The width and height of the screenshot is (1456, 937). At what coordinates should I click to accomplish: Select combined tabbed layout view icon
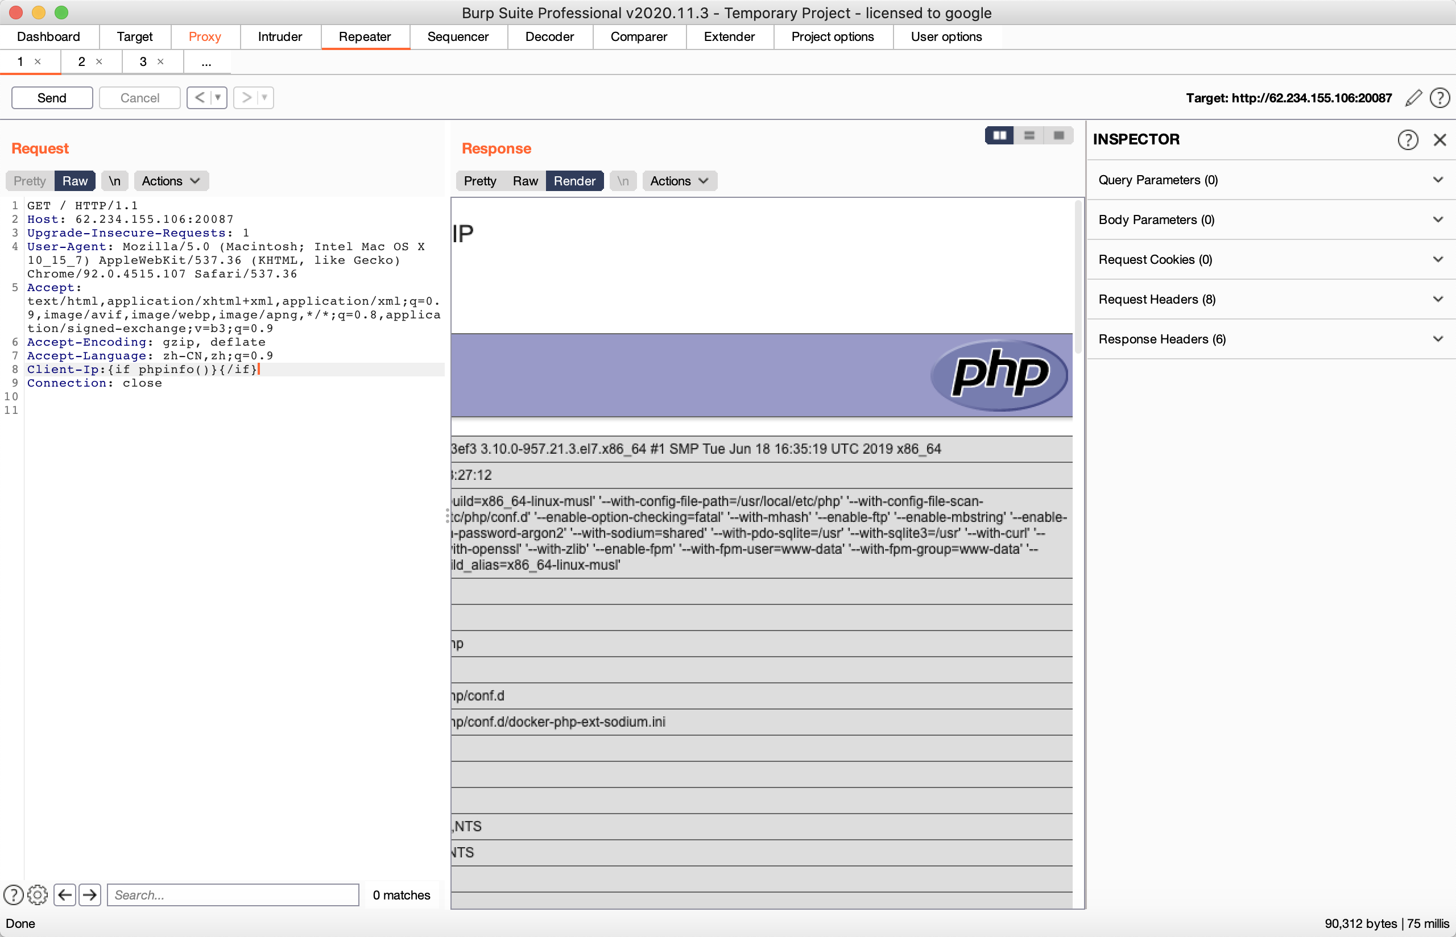[1058, 135]
